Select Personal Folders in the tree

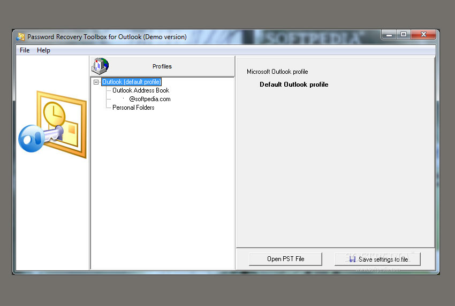pos(133,108)
